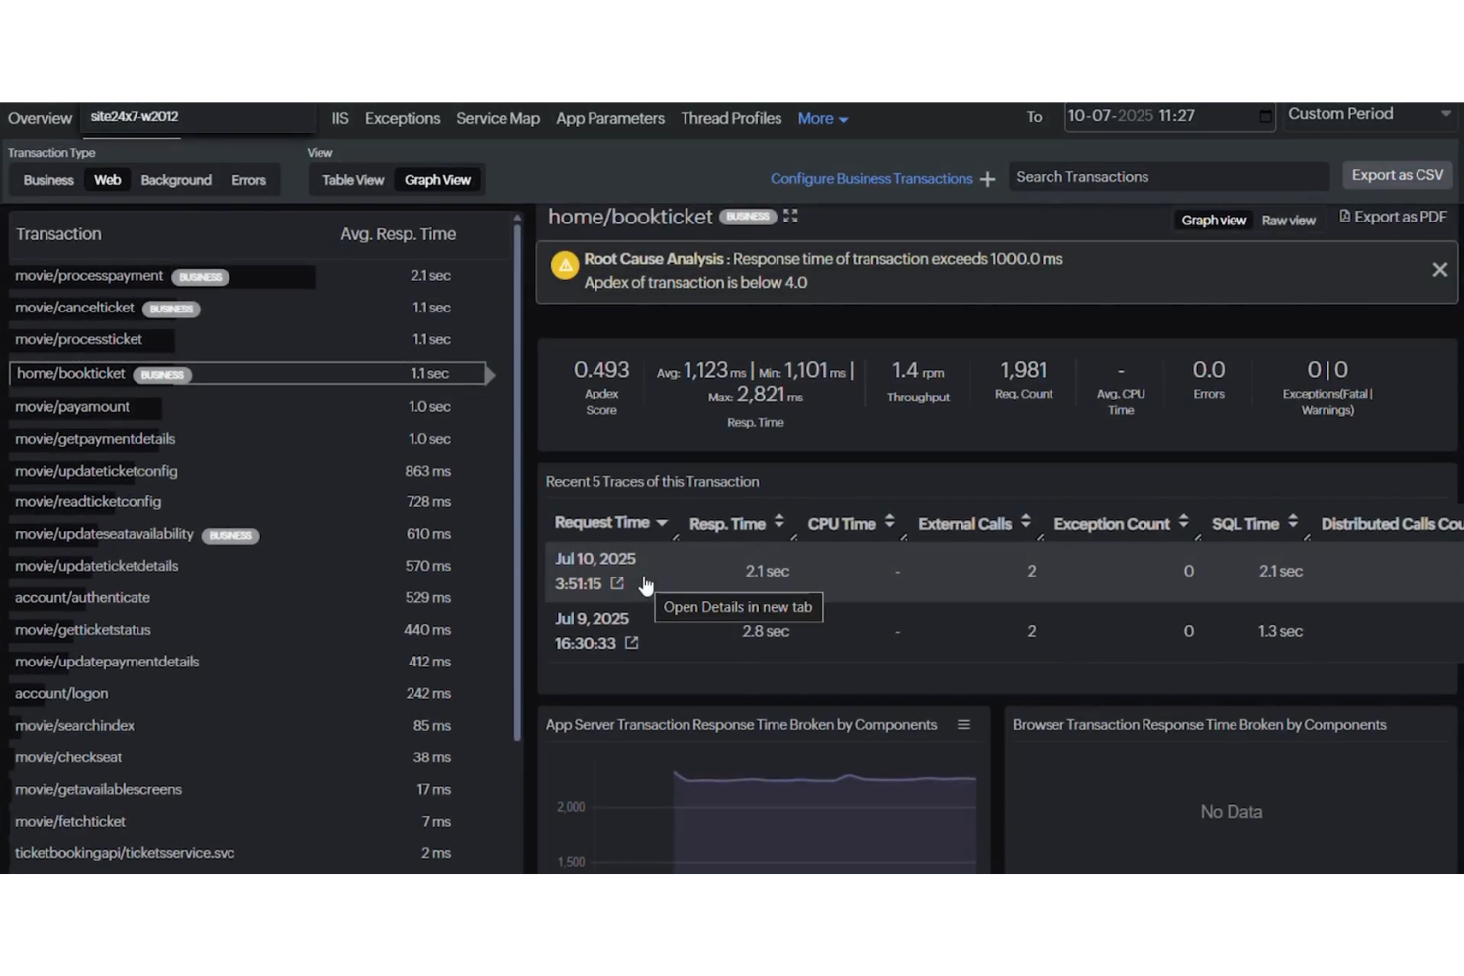Click the Export as CSV button

coord(1397,175)
